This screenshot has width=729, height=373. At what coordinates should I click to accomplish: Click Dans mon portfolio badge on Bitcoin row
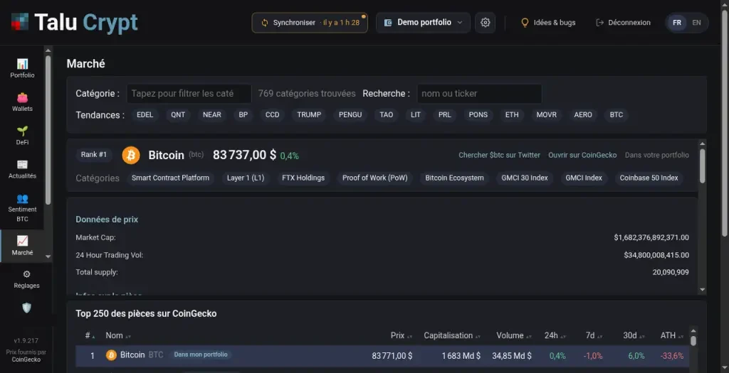point(200,355)
